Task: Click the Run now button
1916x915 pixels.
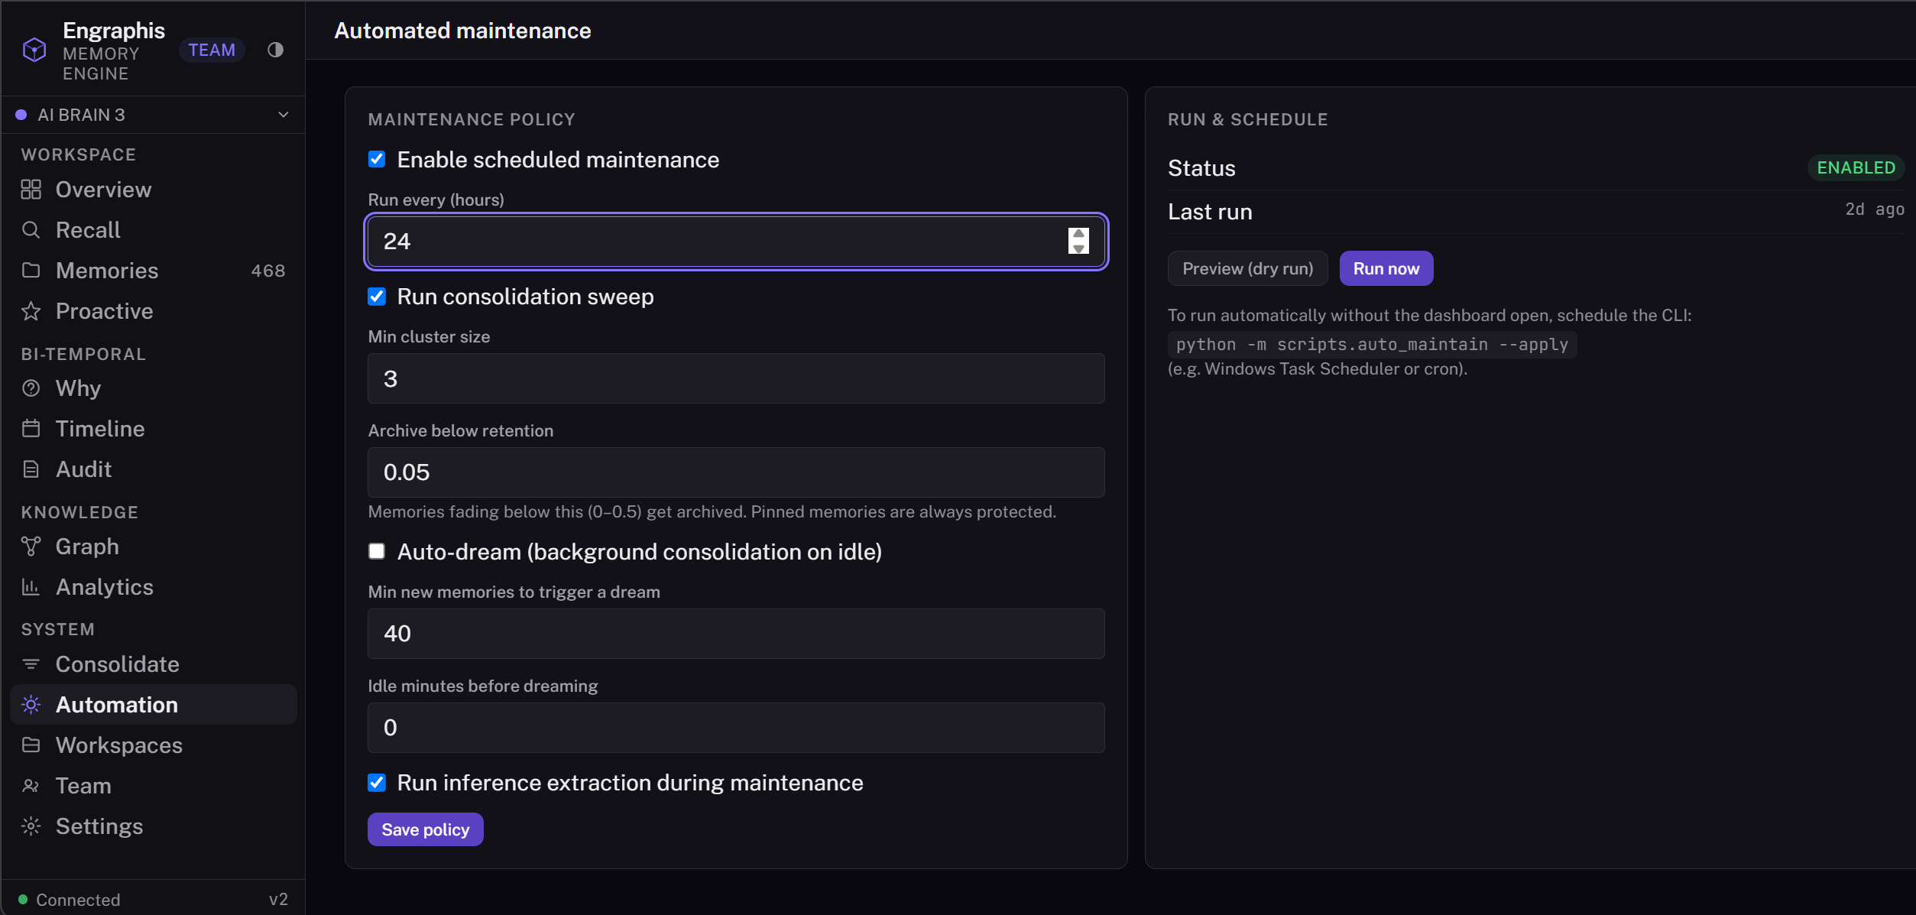Action: click(1386, 268)
